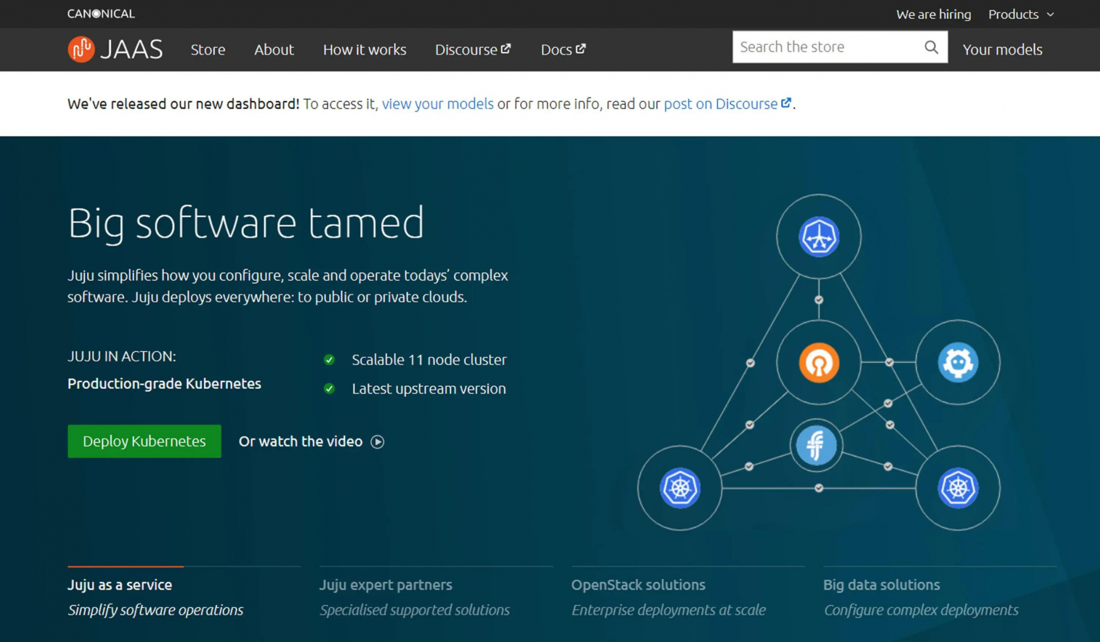The height and width of the screenshot is (642, 1100).
Task: Select the orange OpenStack icon in the diagram
Action: coord(818,362)
